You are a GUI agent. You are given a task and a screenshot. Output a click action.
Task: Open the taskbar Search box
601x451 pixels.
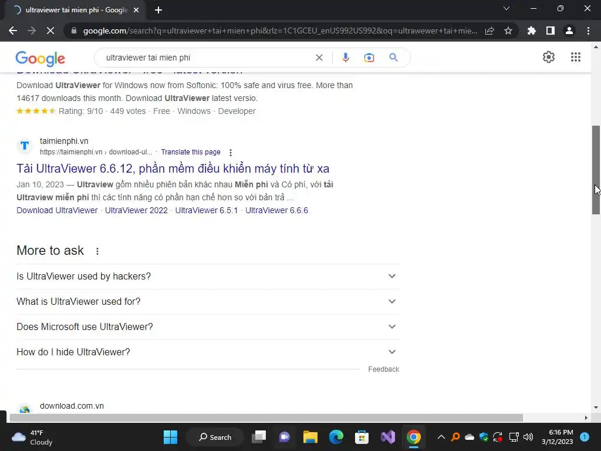coord(215,437)
